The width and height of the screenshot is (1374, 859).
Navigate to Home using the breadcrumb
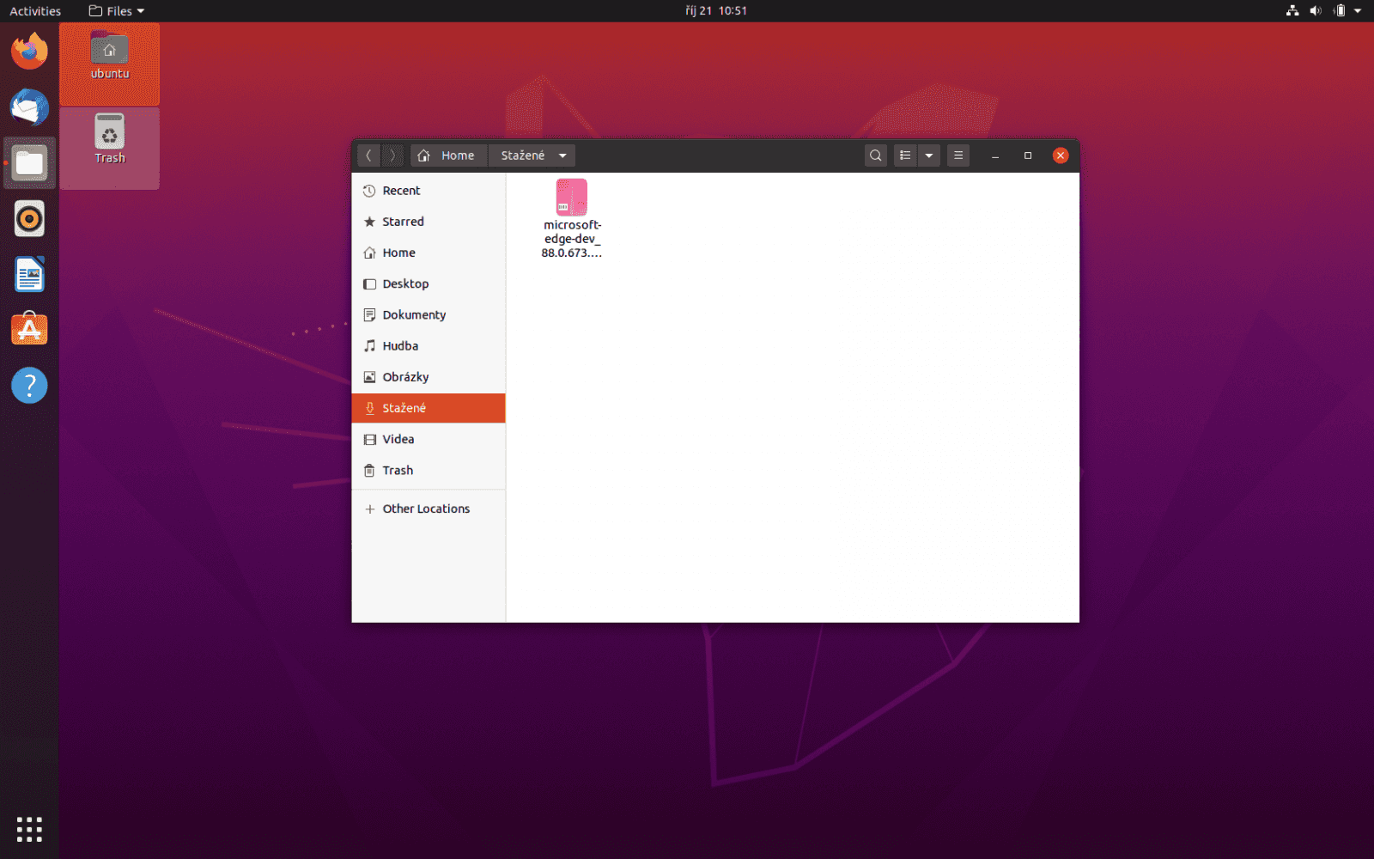coord(448,155)
